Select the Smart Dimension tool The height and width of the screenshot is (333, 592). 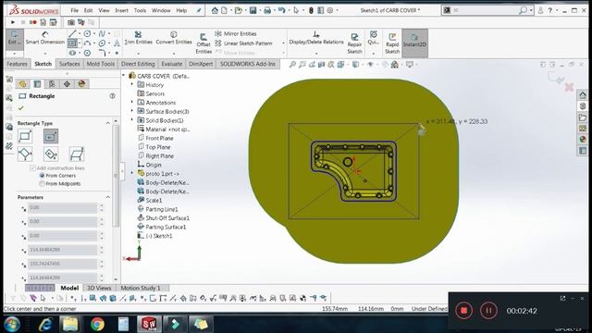point(45,38)
